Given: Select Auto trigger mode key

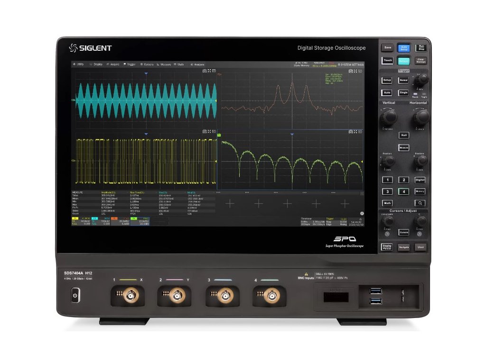Looking at the screenshot, I should pyautogui.click(x=387, y=92).
